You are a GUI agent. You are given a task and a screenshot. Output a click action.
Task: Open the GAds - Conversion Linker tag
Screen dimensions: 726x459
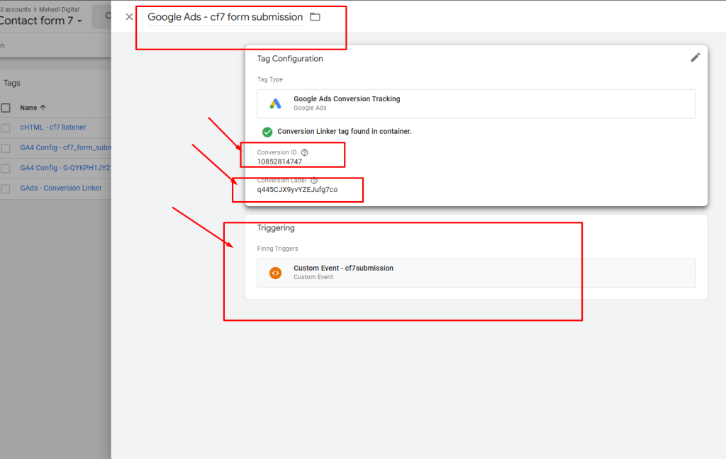click(61, 188)
